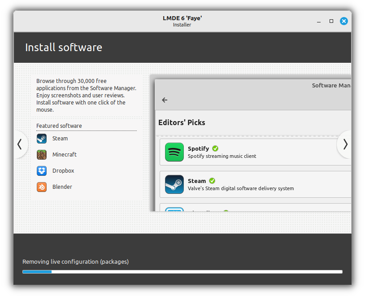Click the back arrow in Software Manager
The image size is (365, 296).
(165, 100)
